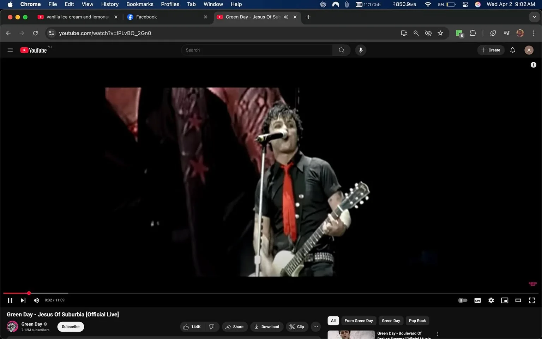Focus the YouTube search field
The width and height of the screenshot is (542, 339).
[257, 50]
